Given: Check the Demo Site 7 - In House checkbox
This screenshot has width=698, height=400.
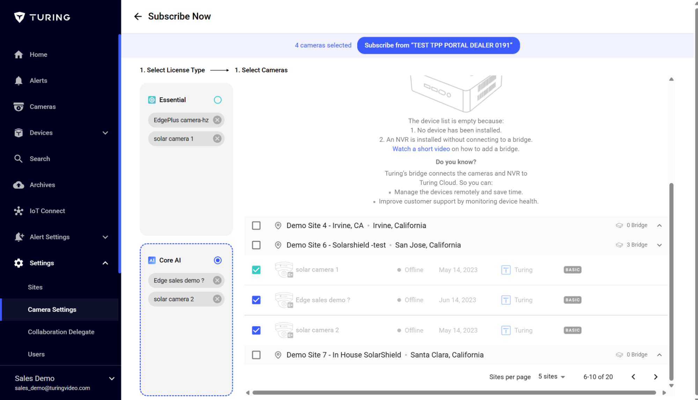Looking at the screenshot, I should [256, 355].
